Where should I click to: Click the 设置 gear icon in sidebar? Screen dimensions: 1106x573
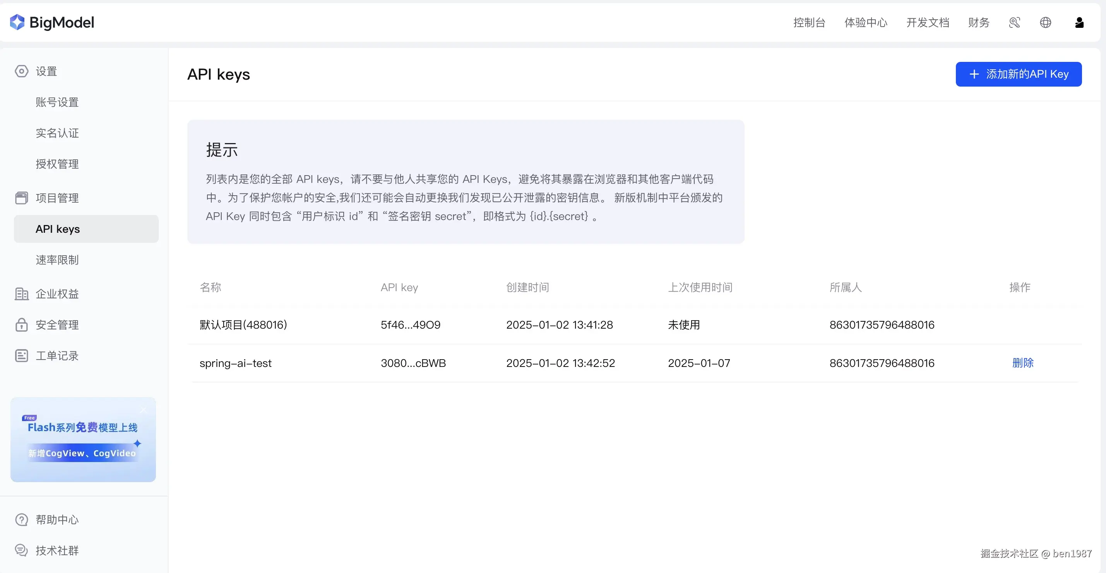(21, 71)
